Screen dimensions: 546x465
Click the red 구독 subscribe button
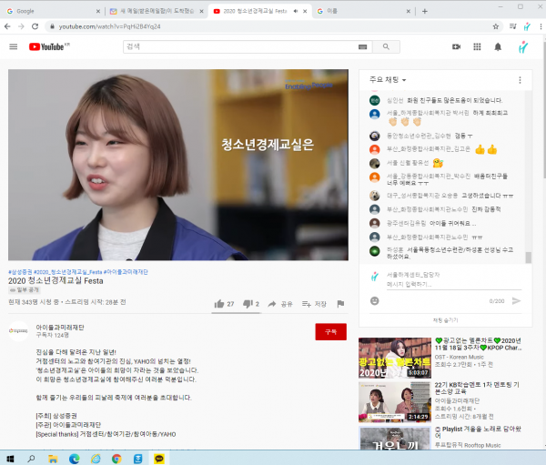pyautogui.click(x=330, y=331)
